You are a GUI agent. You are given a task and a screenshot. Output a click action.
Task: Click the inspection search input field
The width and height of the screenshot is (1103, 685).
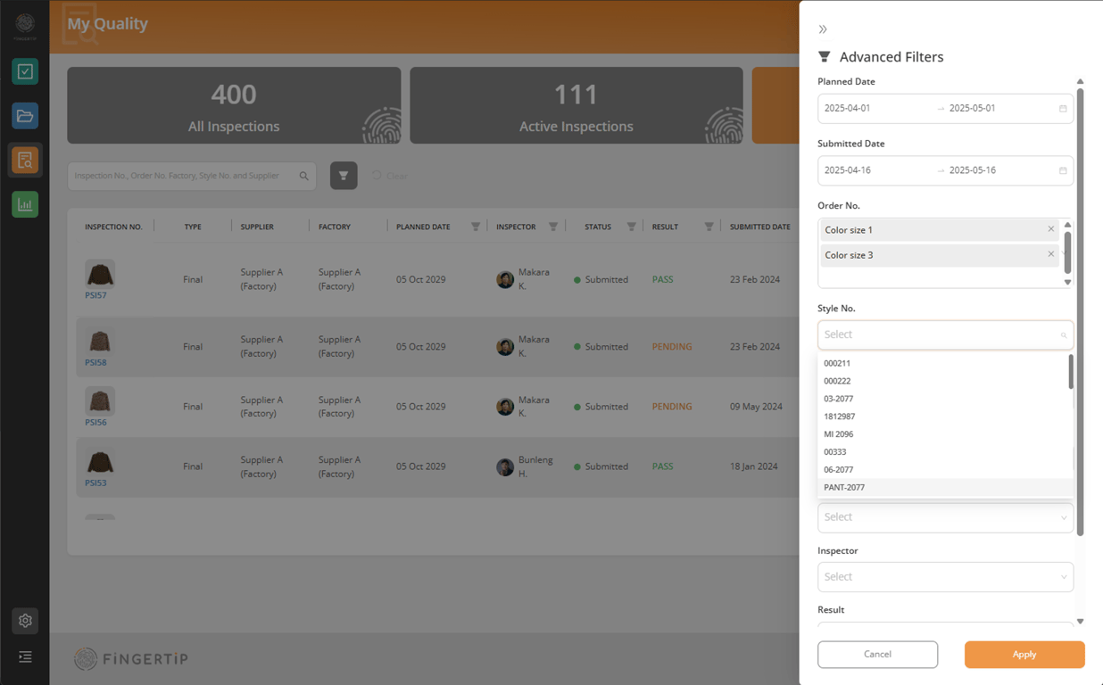pos(183,176)
